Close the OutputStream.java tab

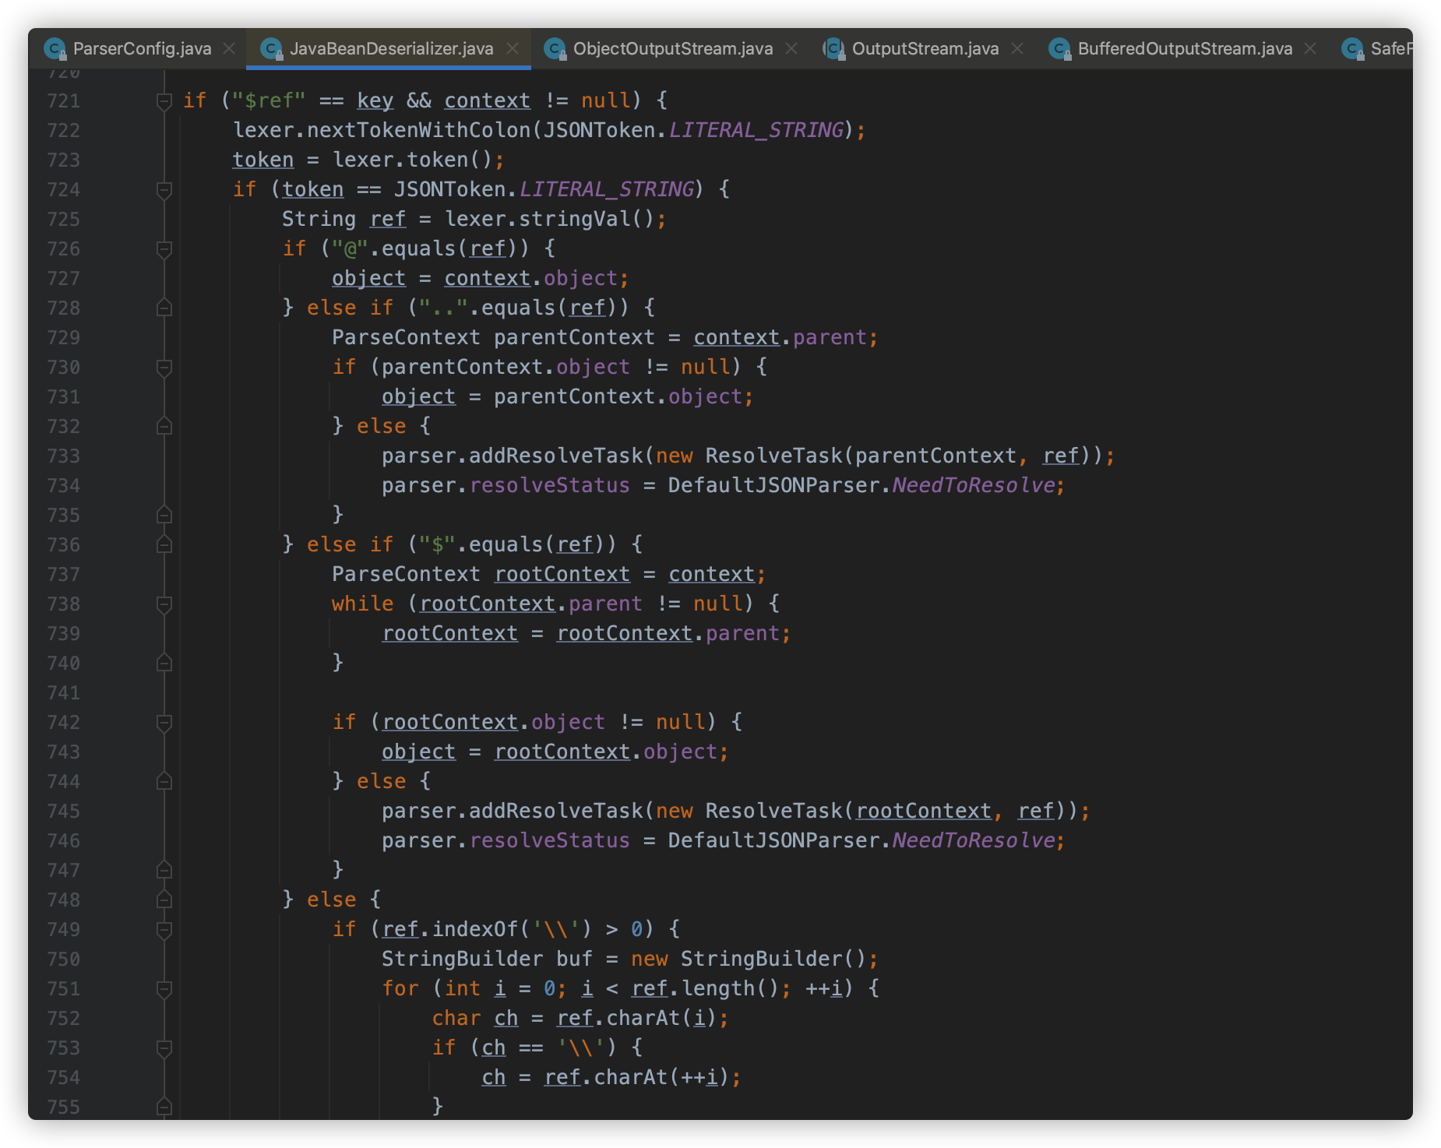1017,48
